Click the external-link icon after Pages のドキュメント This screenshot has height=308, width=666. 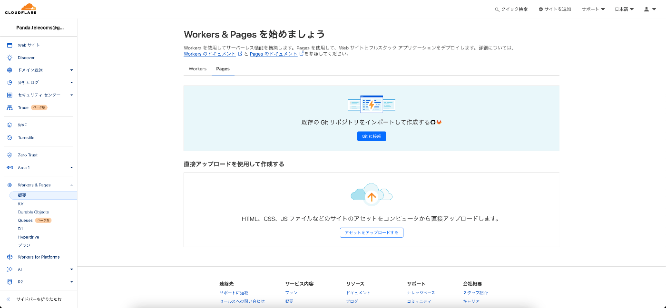click(x=302, y=54)
